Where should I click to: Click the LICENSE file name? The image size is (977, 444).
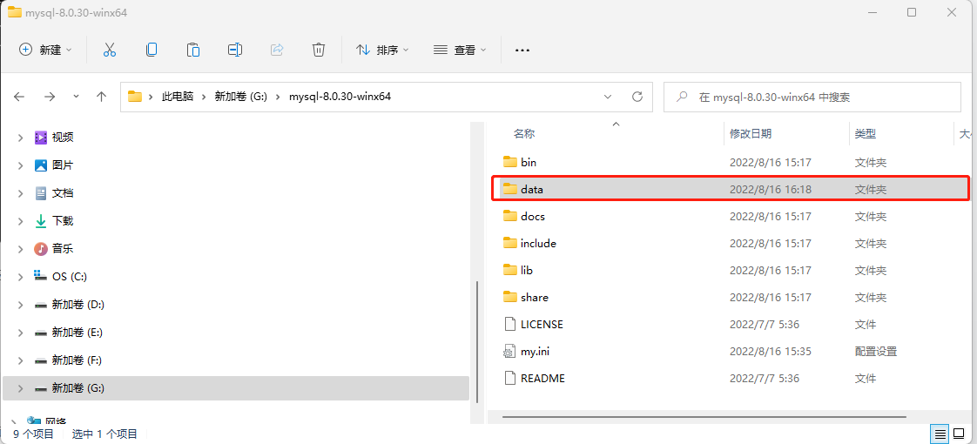pos(542,325)
